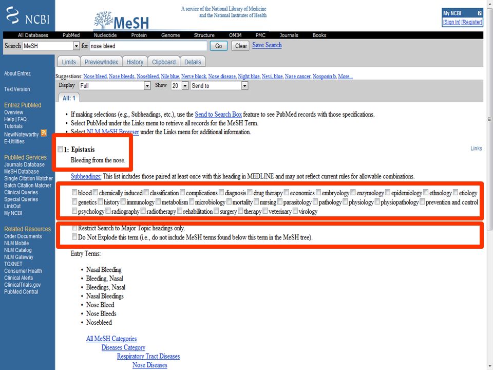Open Clinical Queries in the sidebar
This screenshot has height=370, width=493.
pos(21,192)
